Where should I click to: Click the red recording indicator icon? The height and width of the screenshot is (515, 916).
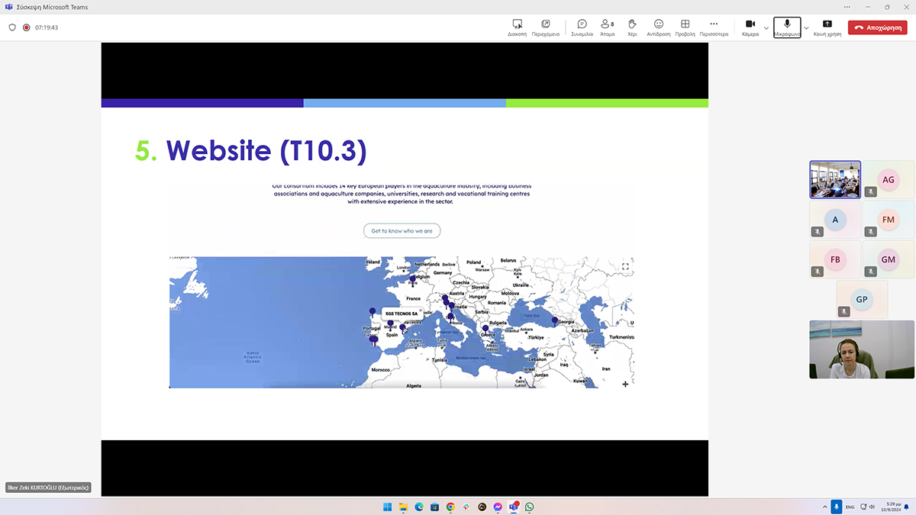point(26,27)
